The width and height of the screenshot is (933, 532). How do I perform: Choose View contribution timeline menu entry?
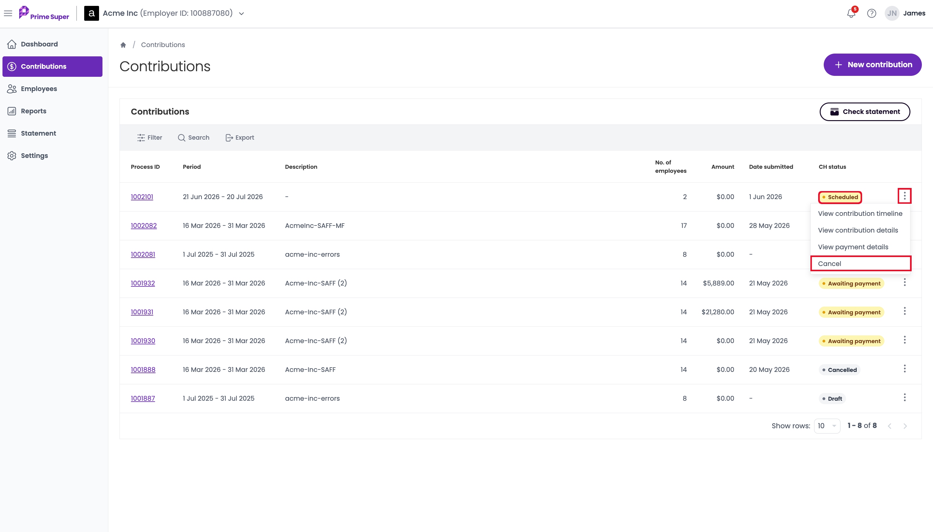(860, 214)
